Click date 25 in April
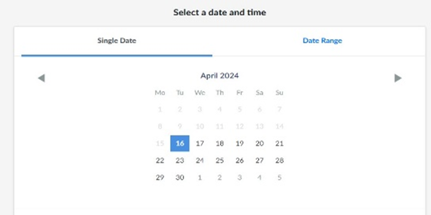Viewport: 431px width, 215px height. (220, 160)
